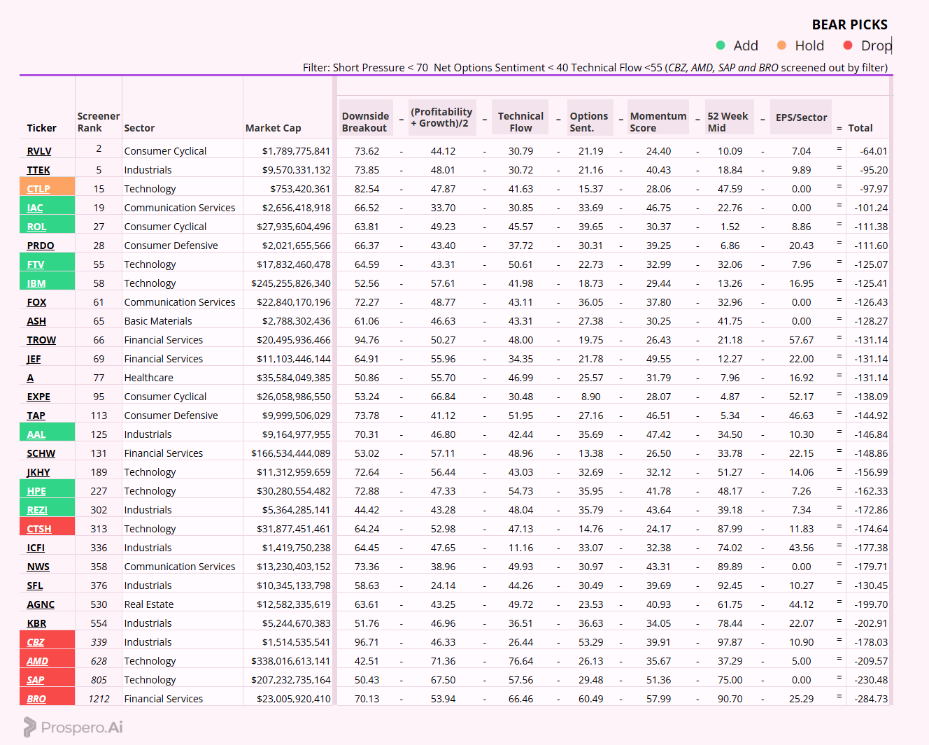Open the orange CTLP ticker link
The height and width of the screenshot is (745, 929).
pos(38,189)
